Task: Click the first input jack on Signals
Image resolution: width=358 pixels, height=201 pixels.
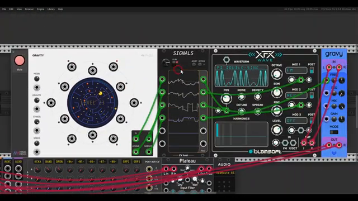Action: point(162,79)
